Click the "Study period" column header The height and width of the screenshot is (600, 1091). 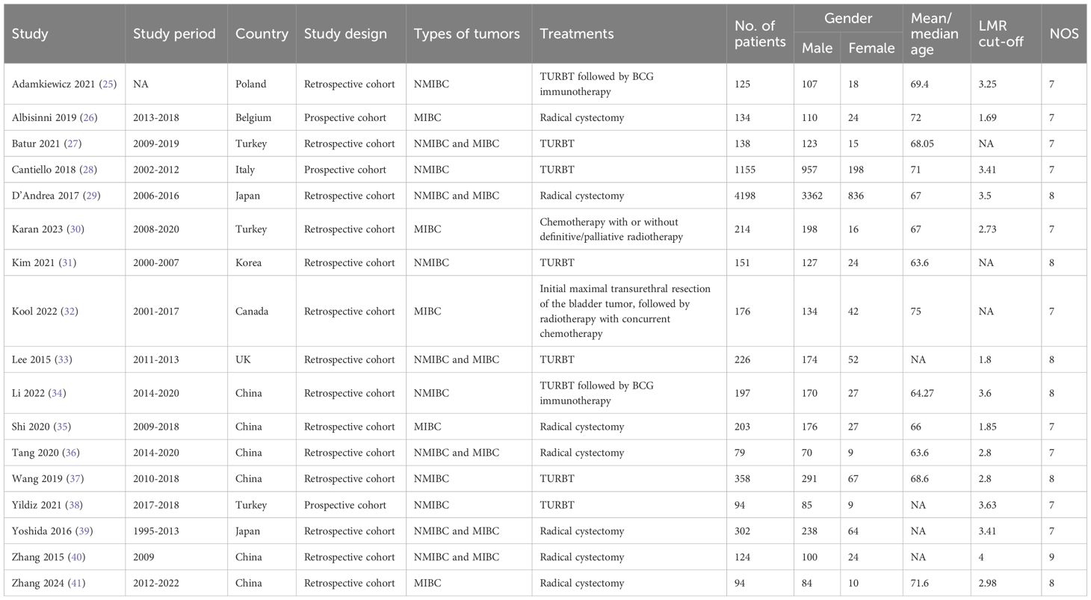coord(174,34)
